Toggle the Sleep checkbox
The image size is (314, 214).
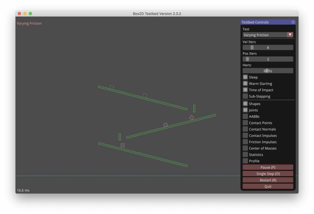tap(245, 77)
